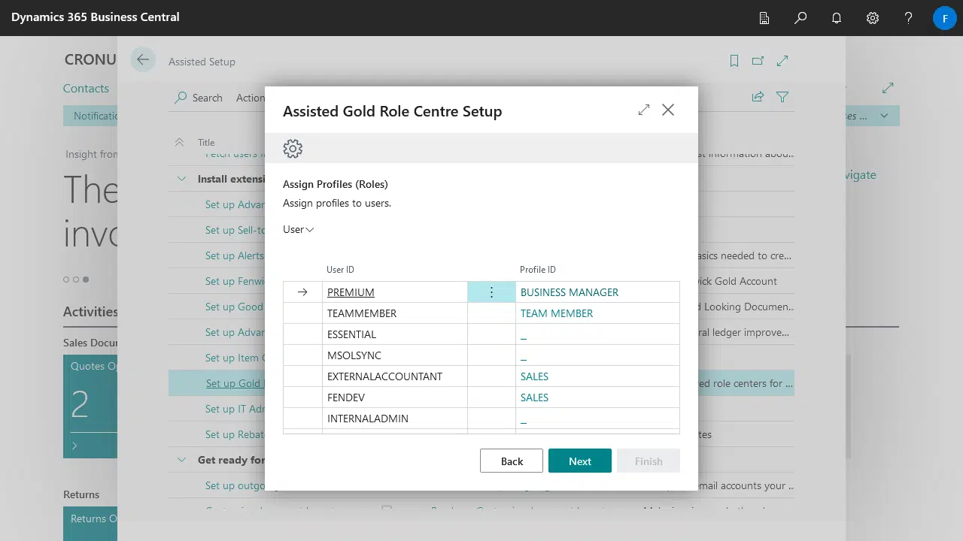This screenshot has height=541, width=963.
Task: Click the filter funnel icon
Action: click(782, 97)
